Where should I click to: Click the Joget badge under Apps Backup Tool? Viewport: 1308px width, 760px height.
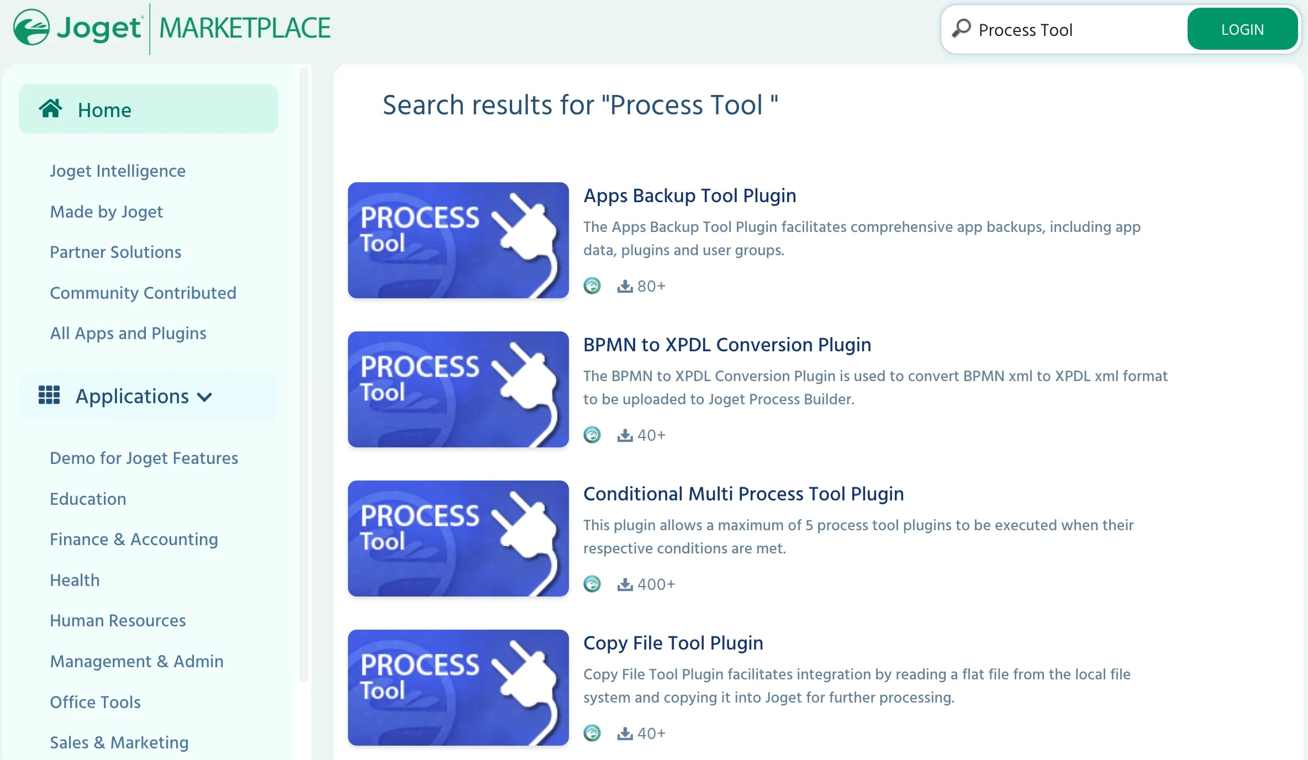(x=592, y=286)
